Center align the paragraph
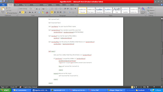 (55, 12)
